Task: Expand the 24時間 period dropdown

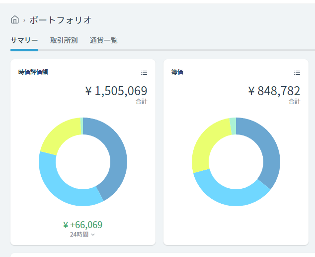Action: pos(82,235)
